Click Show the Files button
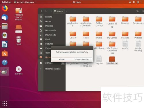Viewport: 144px width, 108px height. click(82, 59)
